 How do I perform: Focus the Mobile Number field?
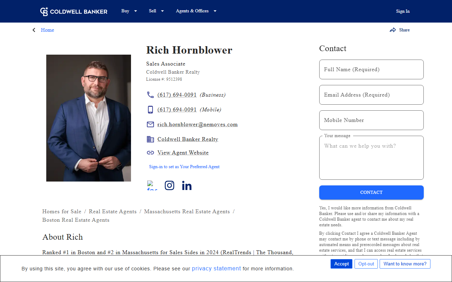point(371,120)
